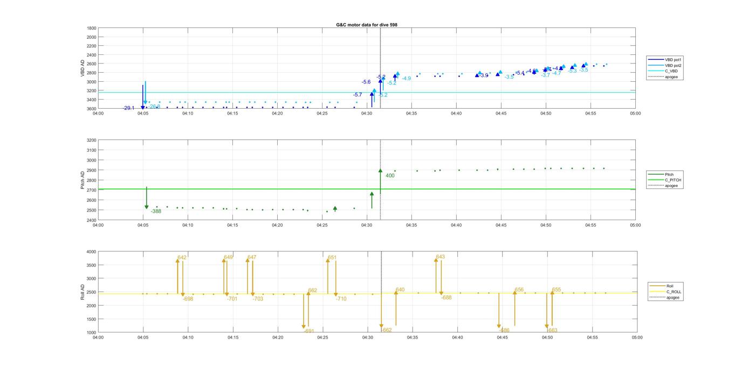
Task: Click the '-703' roll annotation
Action: [258, 299]
